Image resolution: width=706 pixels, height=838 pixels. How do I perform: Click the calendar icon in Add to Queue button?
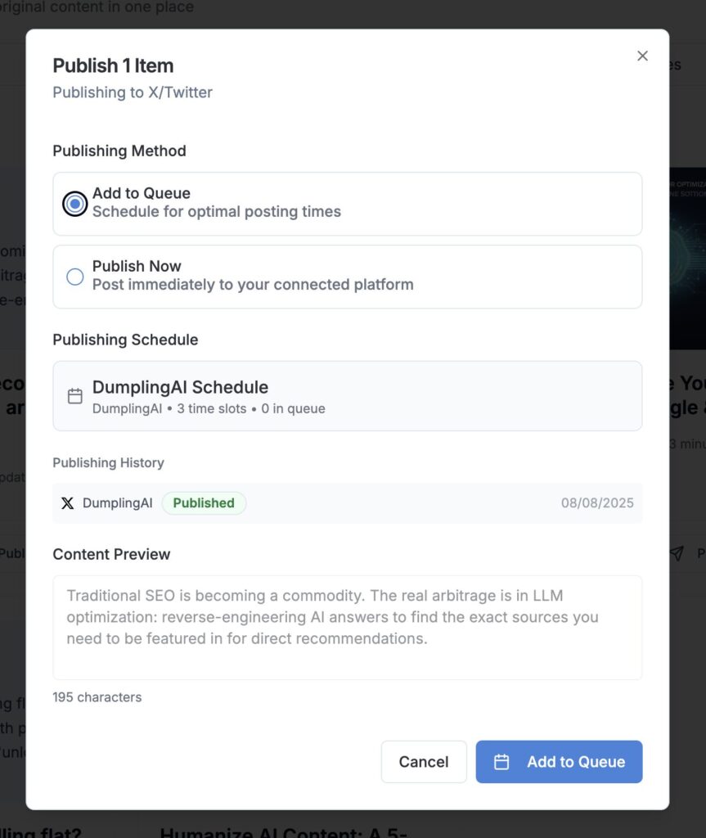(501, 762)
